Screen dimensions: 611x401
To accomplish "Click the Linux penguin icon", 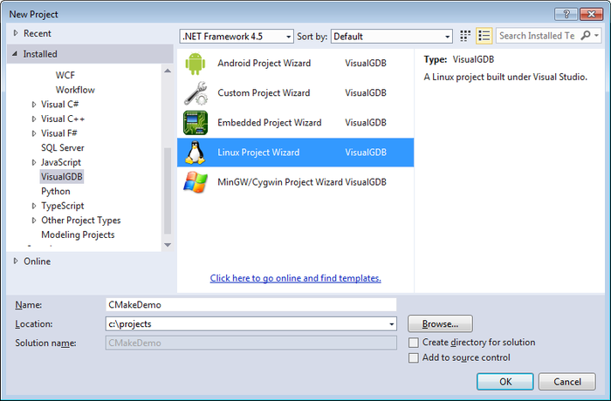I will click(x=196, y=153).
